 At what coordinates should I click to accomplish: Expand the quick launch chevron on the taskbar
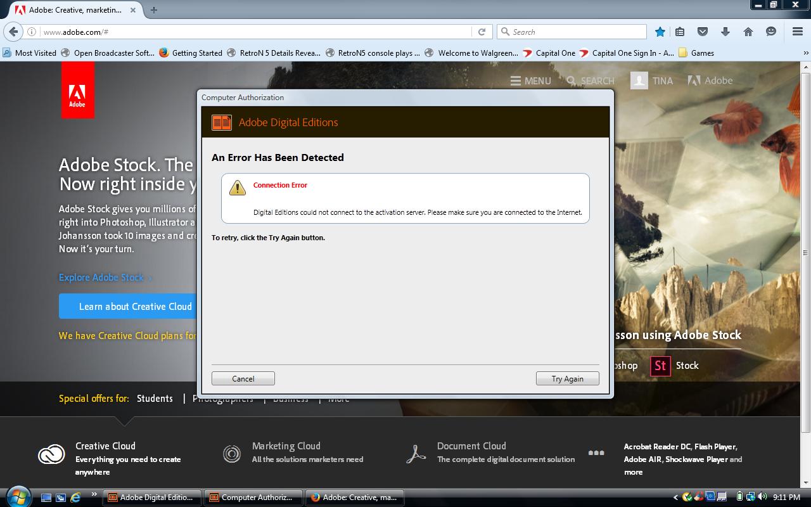coord(94,494)
